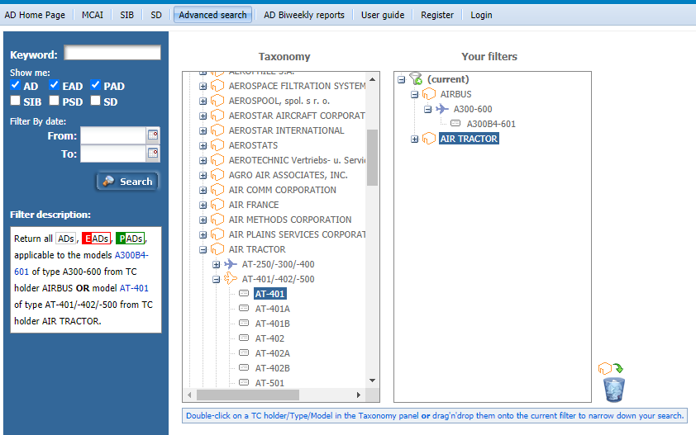Image resolution: width=696 pixels, height=435 pixels.
Task: Expand the AT-250/-300/-400 type node
Action: click(217, 264)
